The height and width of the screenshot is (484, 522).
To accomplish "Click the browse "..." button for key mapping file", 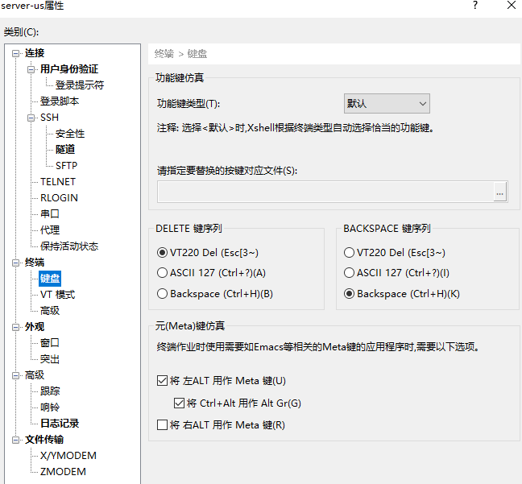I will (499, 192).
